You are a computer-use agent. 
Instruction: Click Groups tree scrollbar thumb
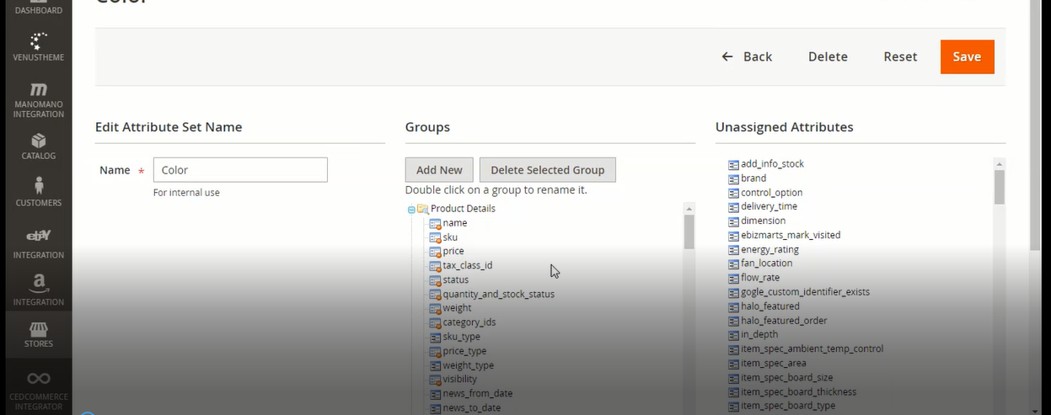(689, 232)
